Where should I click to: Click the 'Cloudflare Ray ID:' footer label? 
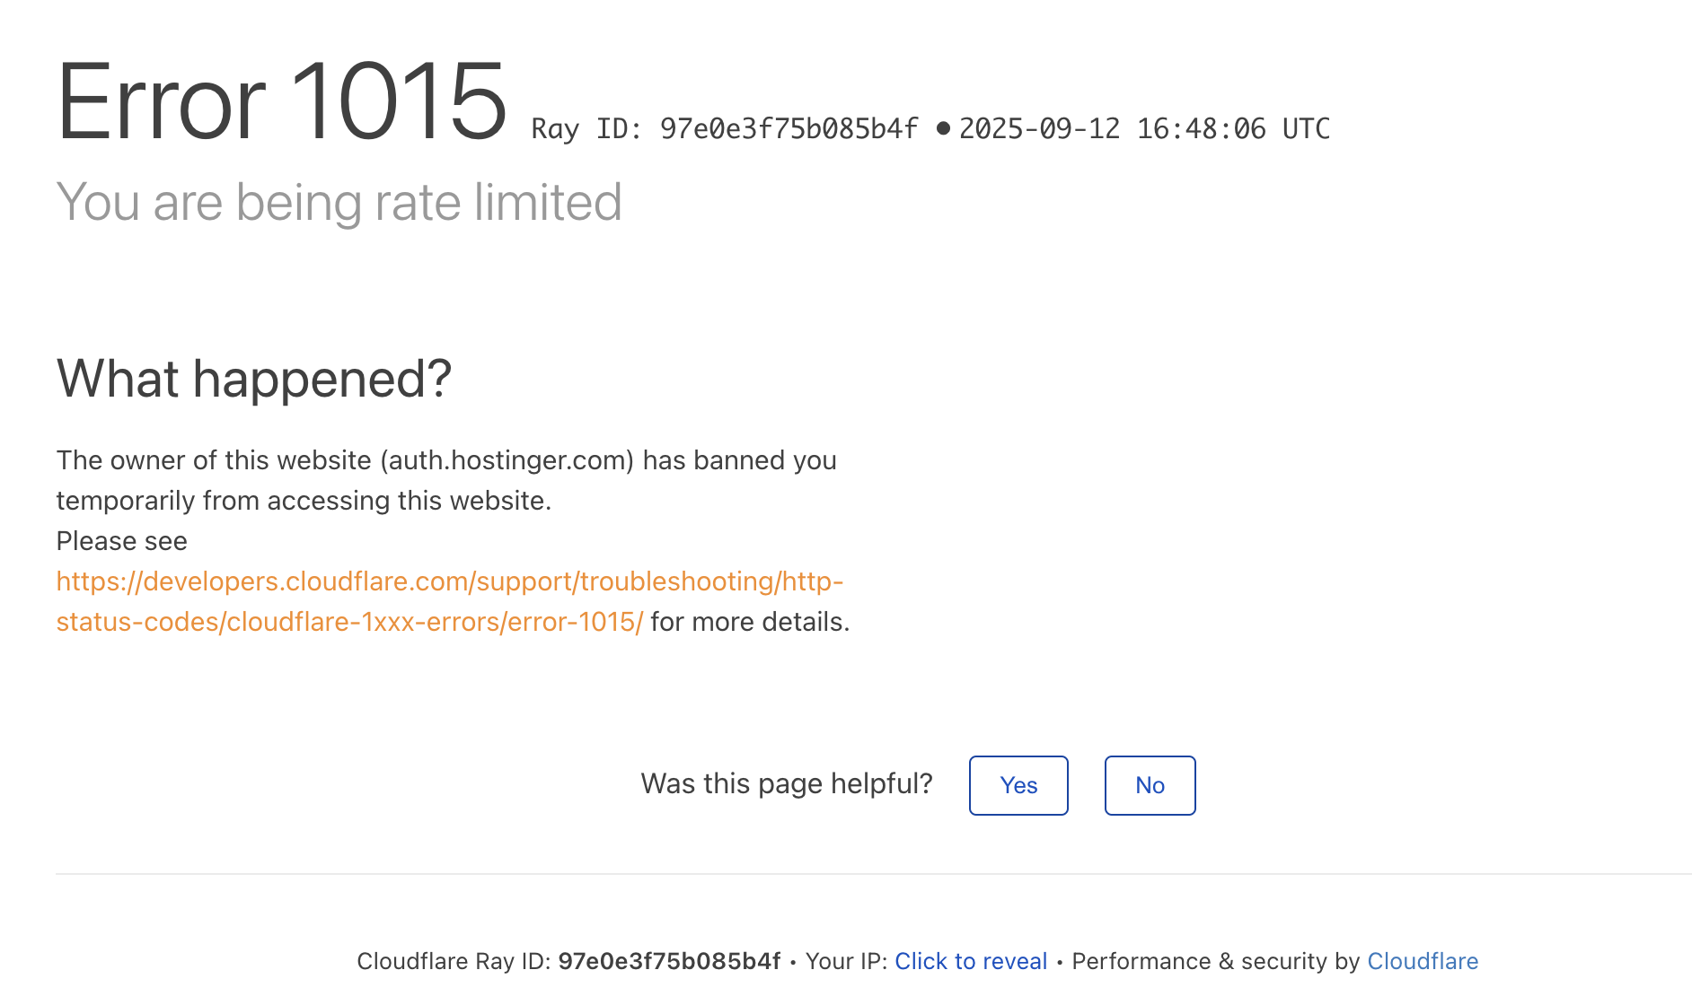[x=454, y=961]
